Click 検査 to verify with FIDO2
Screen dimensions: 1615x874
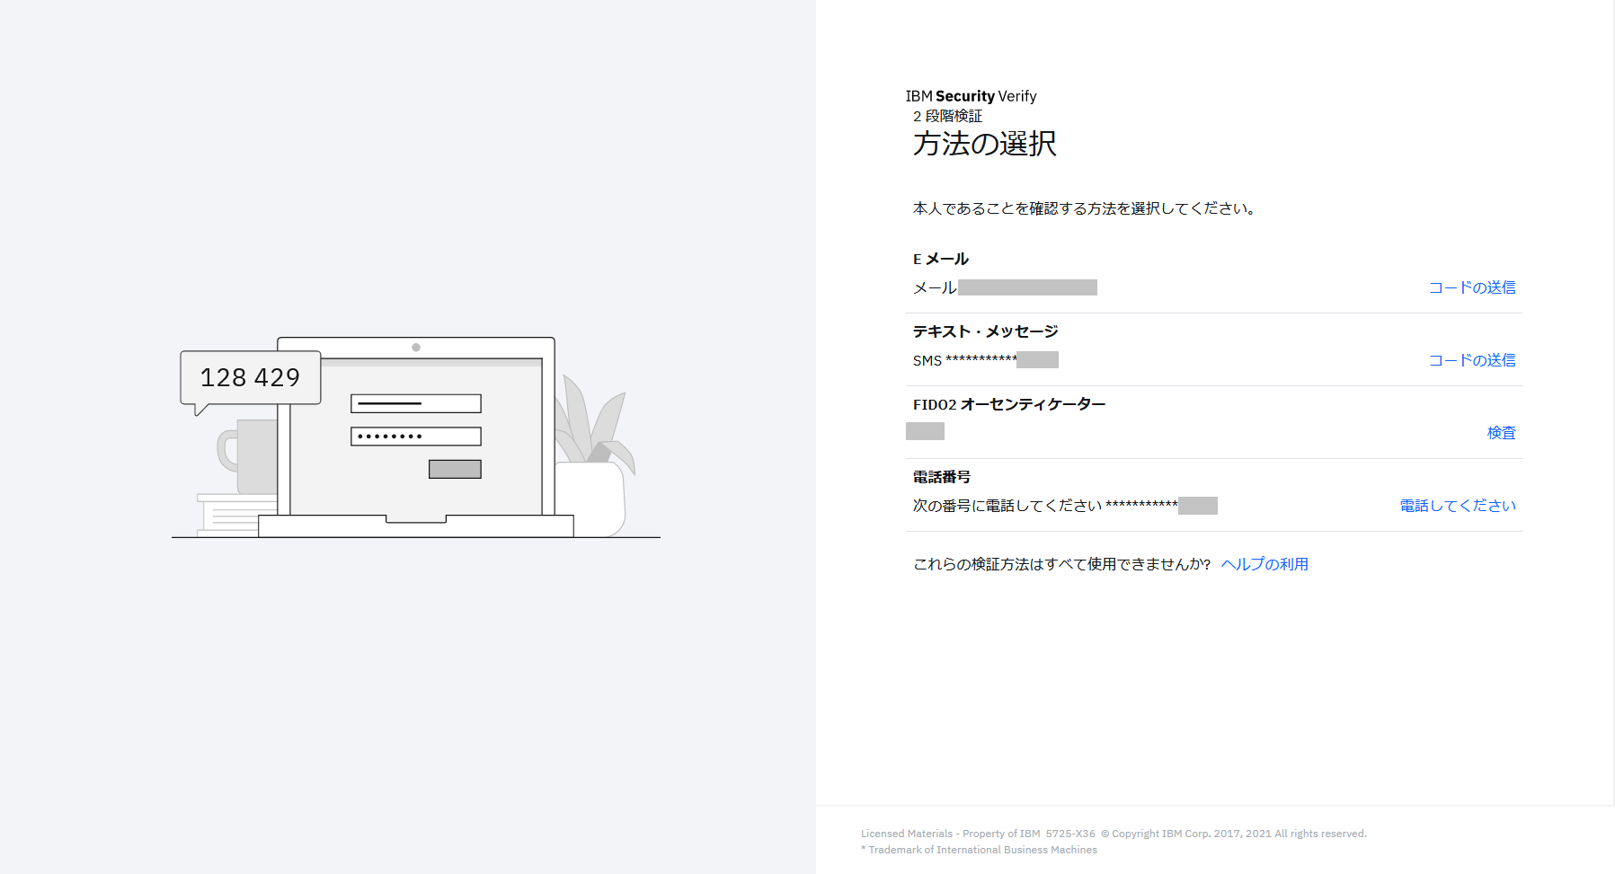[x=1501, y=432]
